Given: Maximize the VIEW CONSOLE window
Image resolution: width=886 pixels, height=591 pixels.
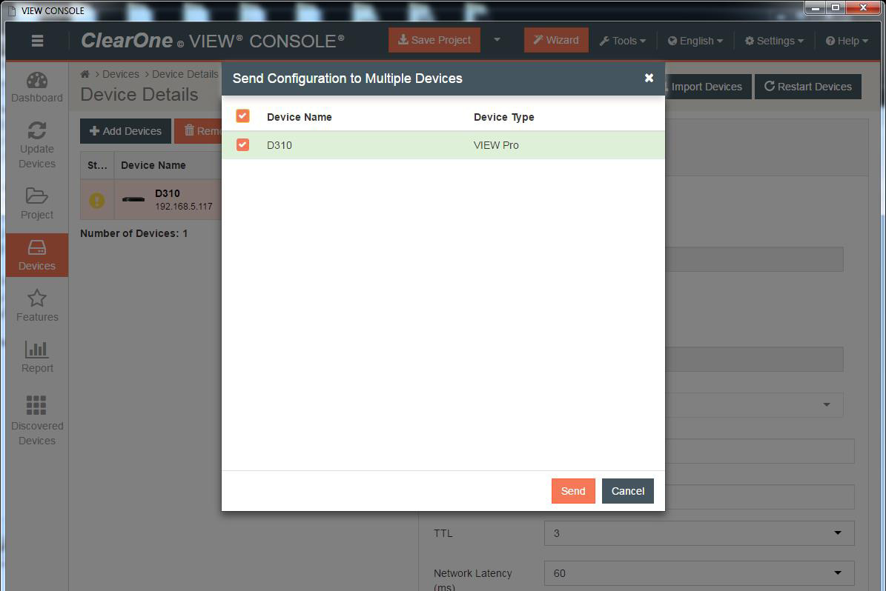Looking at the screenshot, I should tap(835, 8).
